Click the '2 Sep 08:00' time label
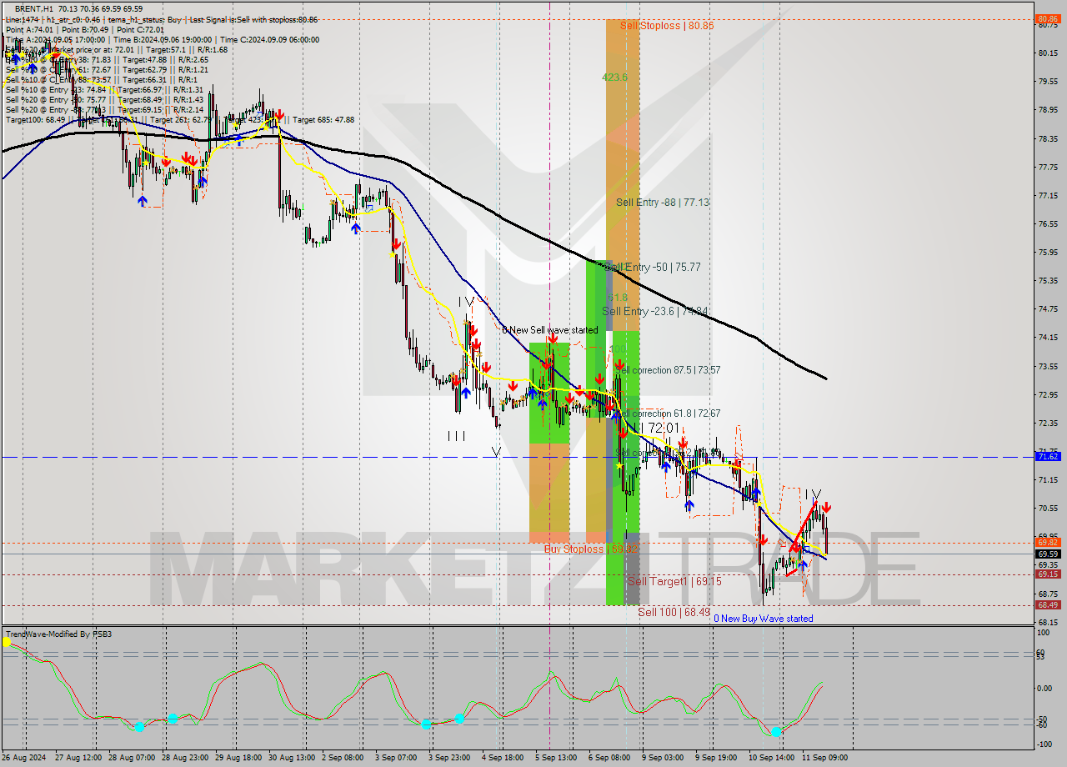This screenshot has width=1067, height=767. click(x=341, y=757)
